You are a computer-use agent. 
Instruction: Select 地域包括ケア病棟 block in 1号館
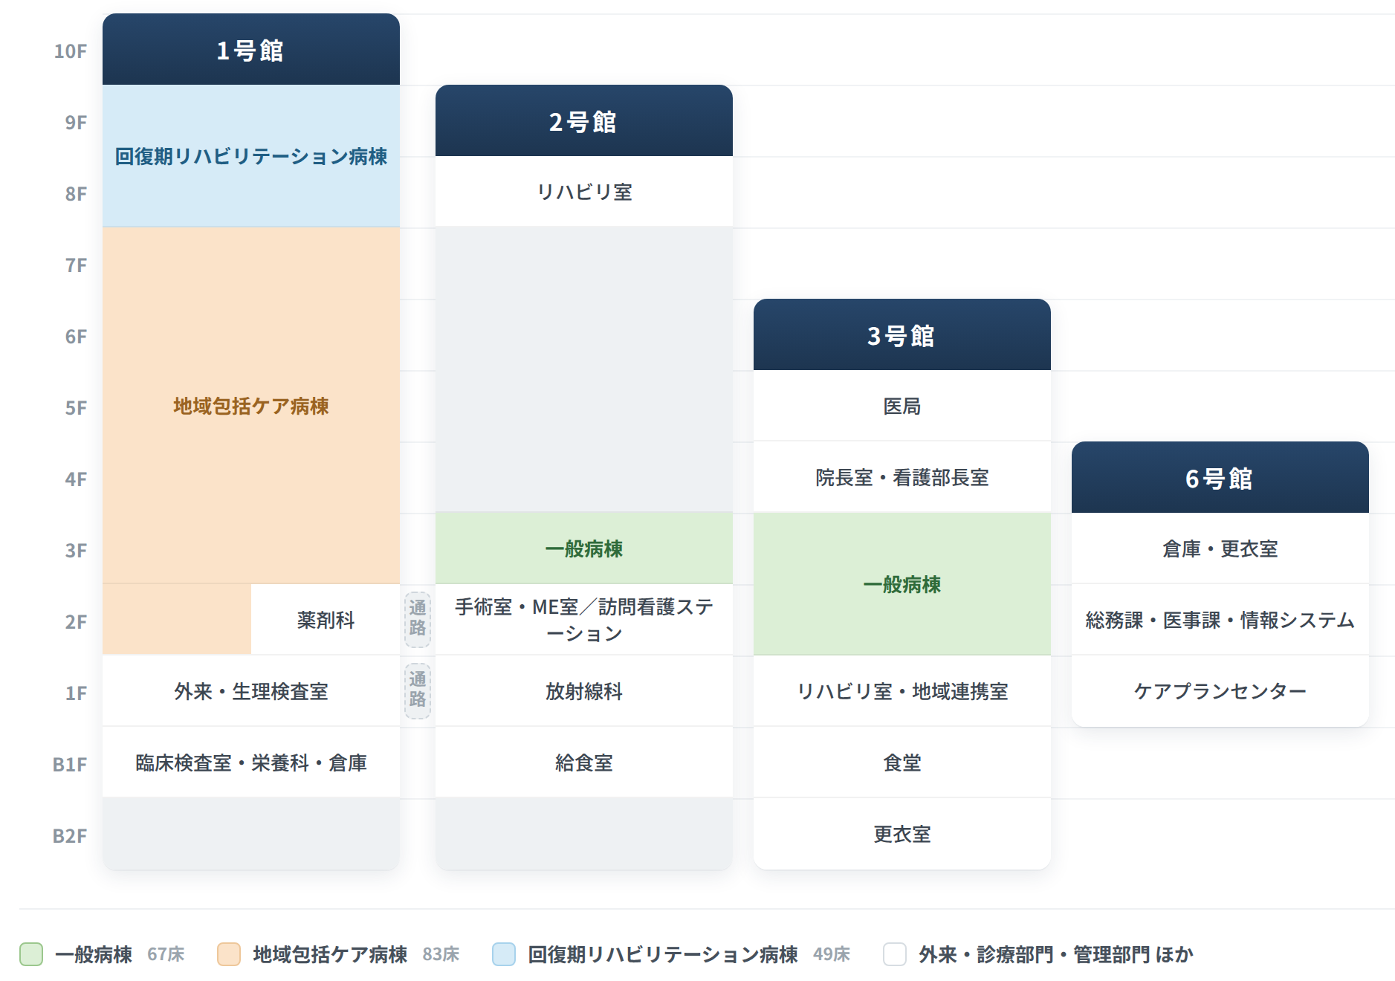click(251, 406)
